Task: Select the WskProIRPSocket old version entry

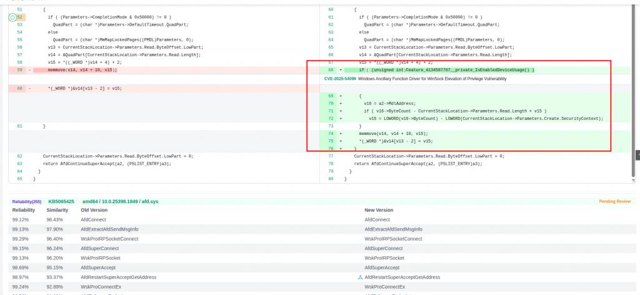Action: [x=101, y=257]
